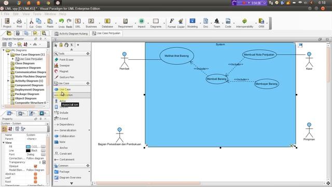The height and width of the screenshot is (187, 332).
Task: Select the Gesture Pen tool
Action: [x=72, y=77]
